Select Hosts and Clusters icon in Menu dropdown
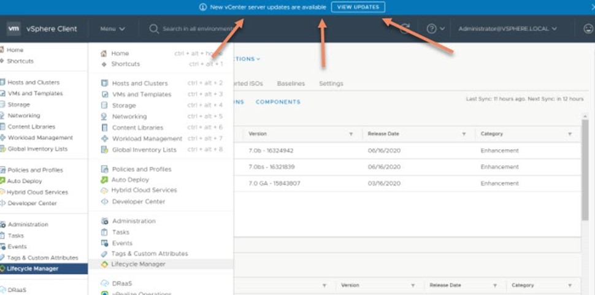 104,83
